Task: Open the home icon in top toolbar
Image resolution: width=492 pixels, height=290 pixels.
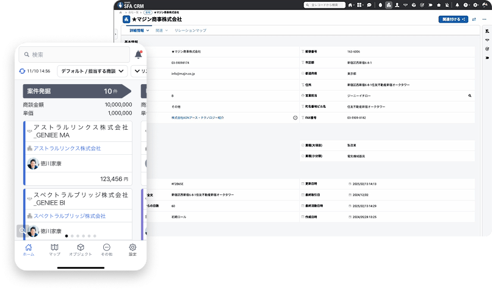Action: (350, 5)
